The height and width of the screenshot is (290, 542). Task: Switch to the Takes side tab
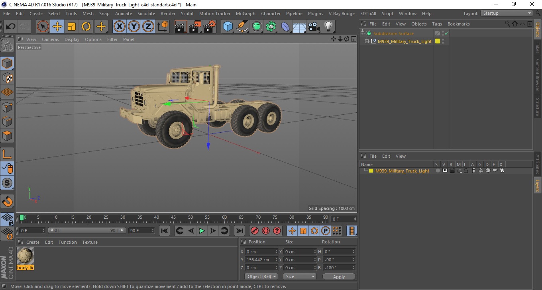click(x=537, y=47)
